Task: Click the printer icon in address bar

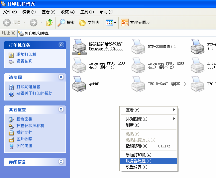Action: (x=21, y=33)
